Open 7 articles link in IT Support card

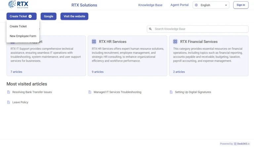[16, 72]
